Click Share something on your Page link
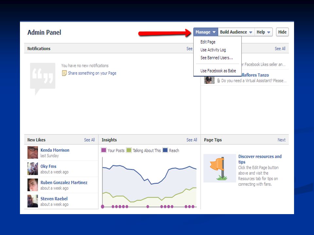 pyautogui.click(x=92, y=73)
